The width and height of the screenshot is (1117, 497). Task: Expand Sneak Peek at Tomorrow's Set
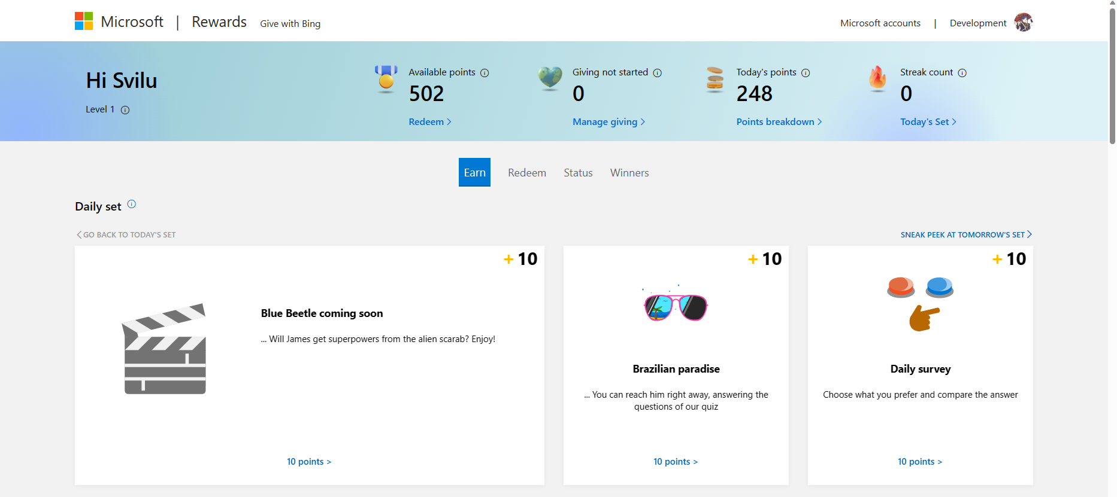click(965, 235)
